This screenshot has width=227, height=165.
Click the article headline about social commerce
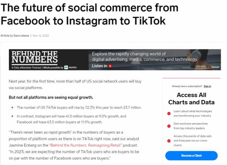click(x=89, y=14)
